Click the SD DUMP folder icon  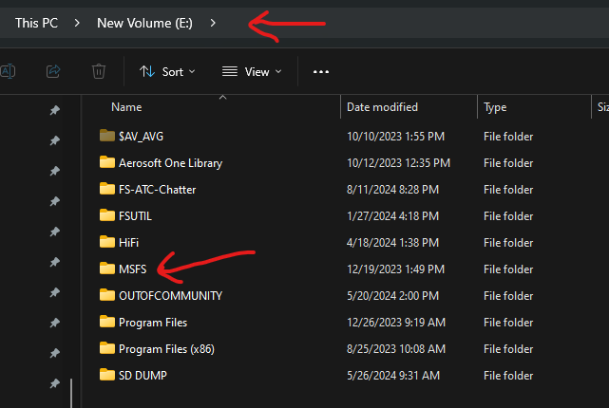(106, 375)
